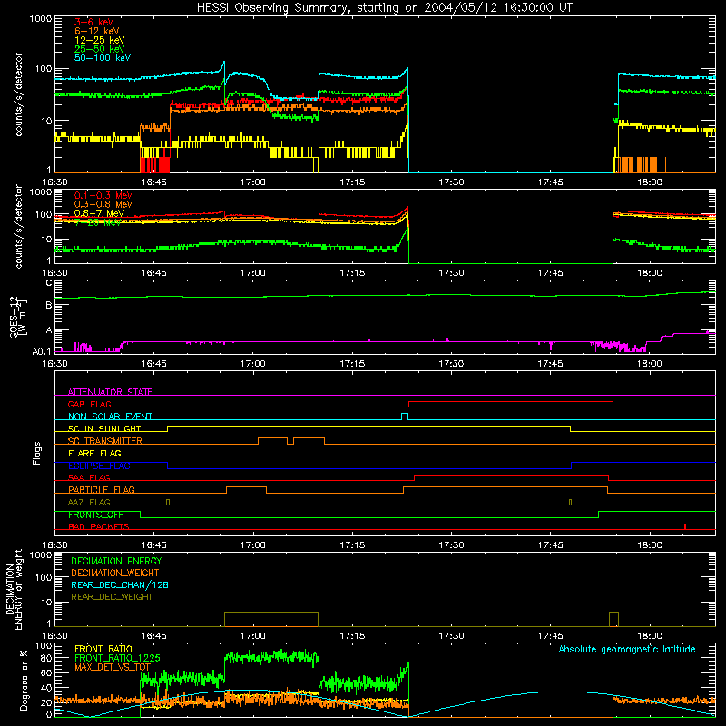
Task: Select the BAD_PACKETS flag label
Action: 99,526
